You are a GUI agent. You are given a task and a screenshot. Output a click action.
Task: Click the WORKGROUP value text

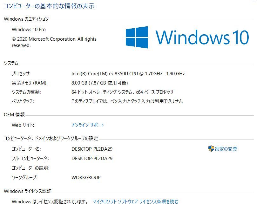pos(86,177)
